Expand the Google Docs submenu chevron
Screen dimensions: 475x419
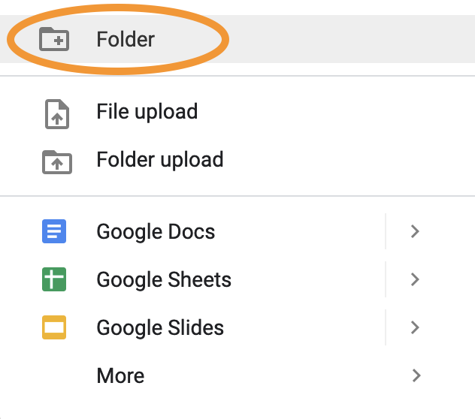pyautogui.click(x=415, y=231)
